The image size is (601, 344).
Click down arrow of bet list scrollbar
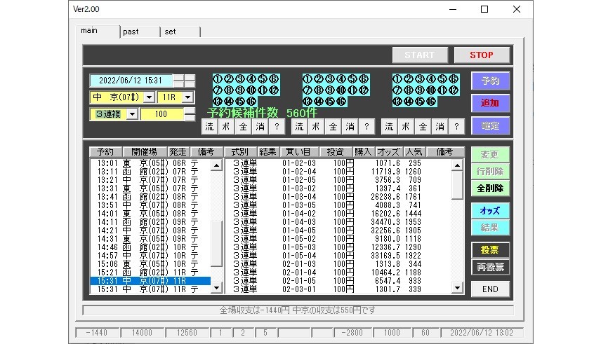[x=457, y=288]
